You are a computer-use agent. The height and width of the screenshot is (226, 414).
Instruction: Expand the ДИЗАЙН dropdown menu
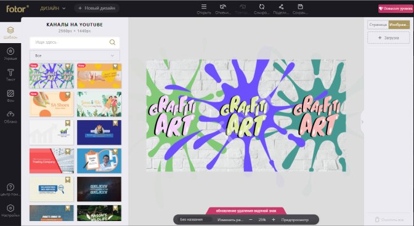click(x=52, y=9)
